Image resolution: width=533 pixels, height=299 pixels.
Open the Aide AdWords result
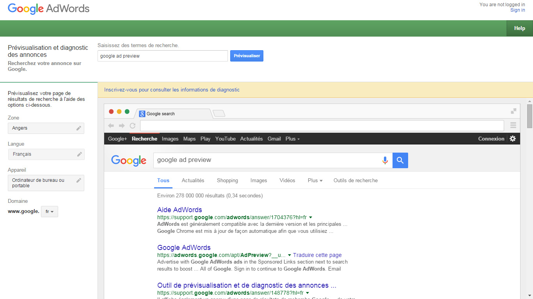pos(179,210)
